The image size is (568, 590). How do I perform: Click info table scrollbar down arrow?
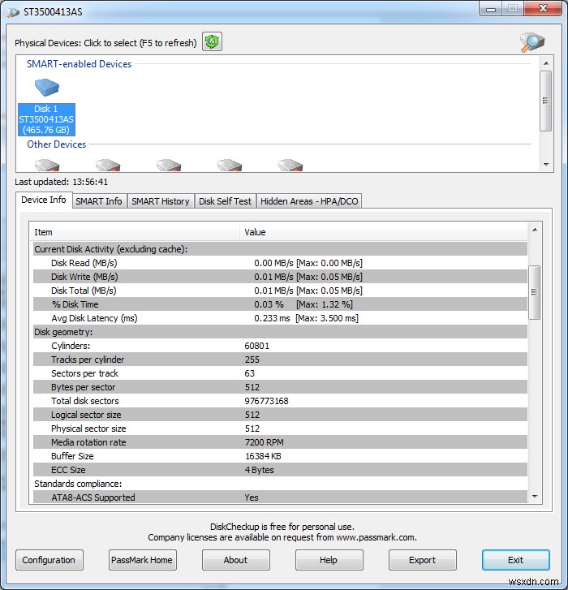pyautogui.click(x=535, y=497)
